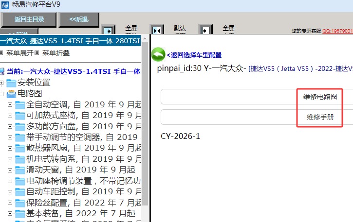Click the folder icon beside 基本装备
The width and height of the screenshot is (353, 222).
pyautogui.click(x=20, y=214)
